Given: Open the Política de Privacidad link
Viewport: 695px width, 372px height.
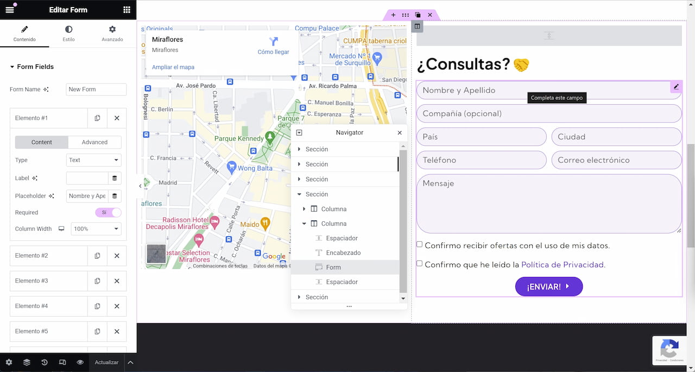Looking at the screenshot, I should click(x=562, y=265).
